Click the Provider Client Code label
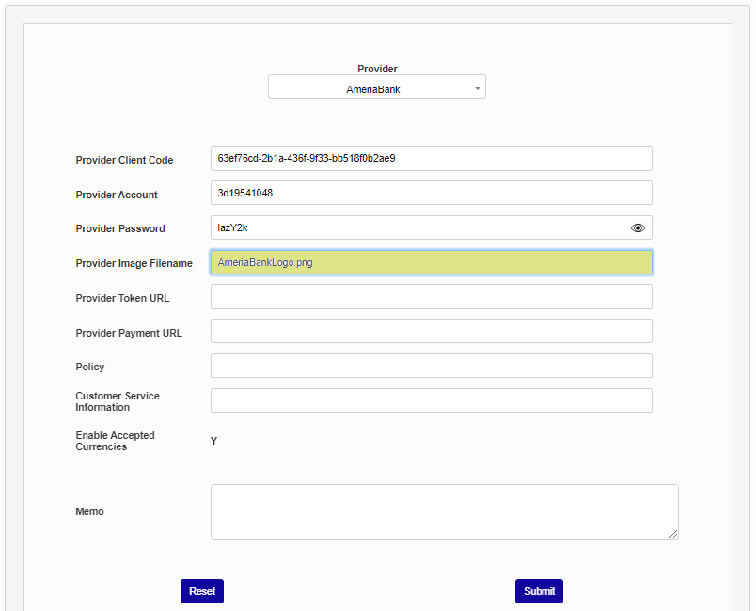Screen dimensions: 756x611 pos(124,160)
